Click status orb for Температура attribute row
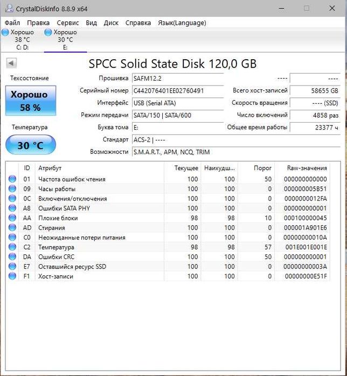Screen dimensions: 347x376 click(12, 247)
